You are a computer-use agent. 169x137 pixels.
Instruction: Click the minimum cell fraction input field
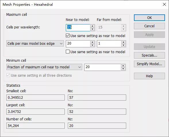103,67
